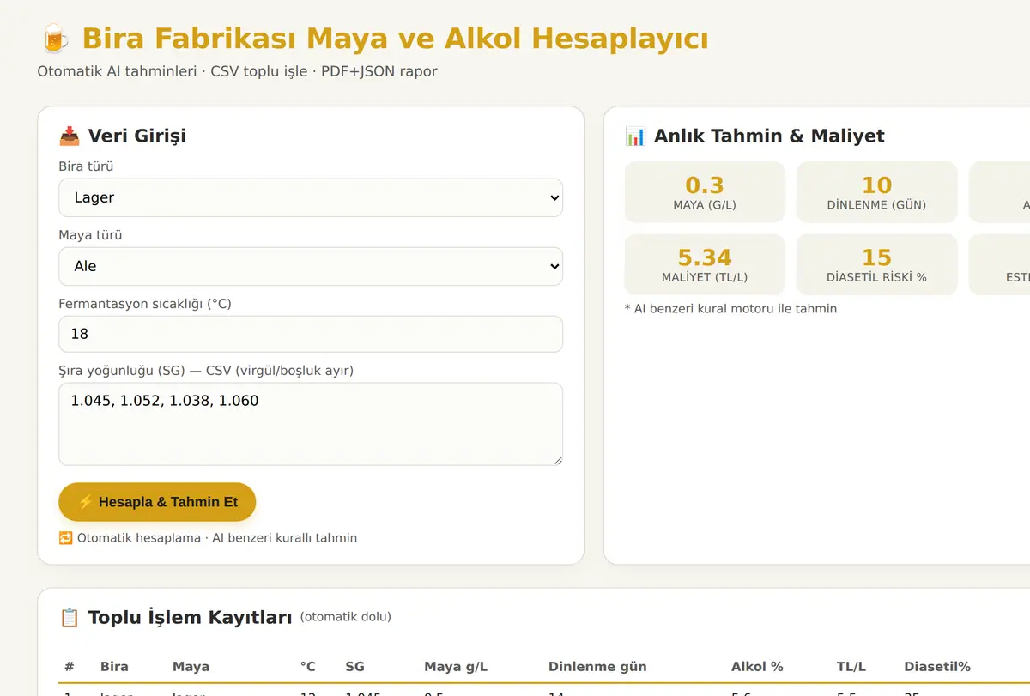Image resolution: width=1030 pixels, height=696 pixels.
Task: Open the Maya türü dropdown showing Ale
Action: click(x=311, y=266)
